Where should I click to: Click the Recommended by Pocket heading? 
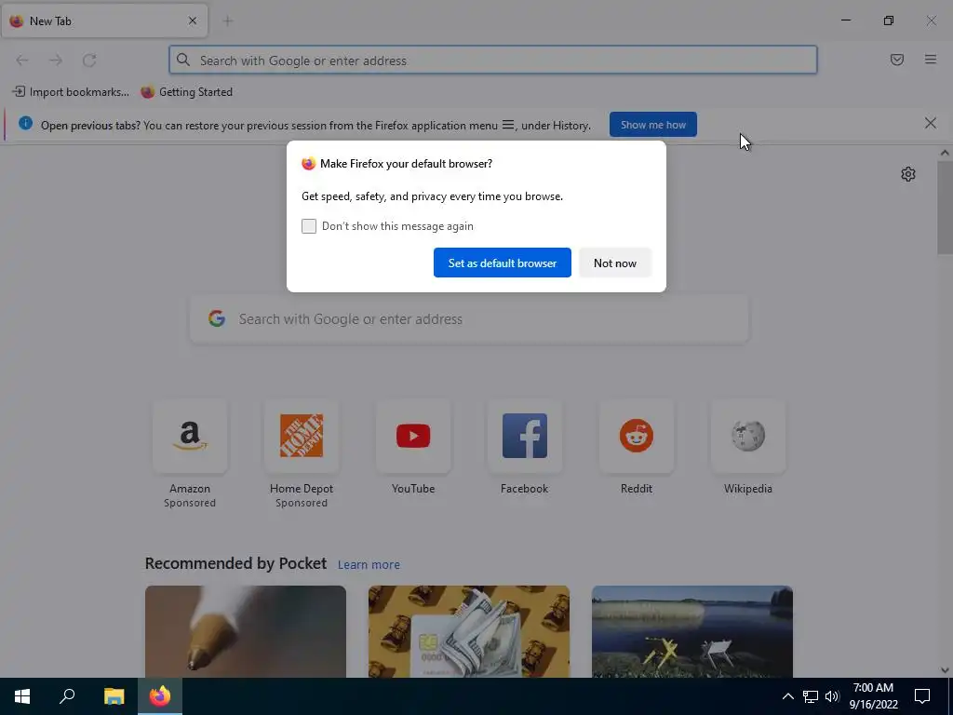[x=235, y=563]
